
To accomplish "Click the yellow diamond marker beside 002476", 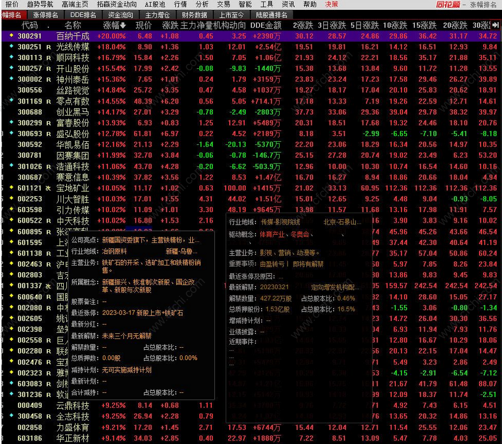I will click(x=11, y=361).
